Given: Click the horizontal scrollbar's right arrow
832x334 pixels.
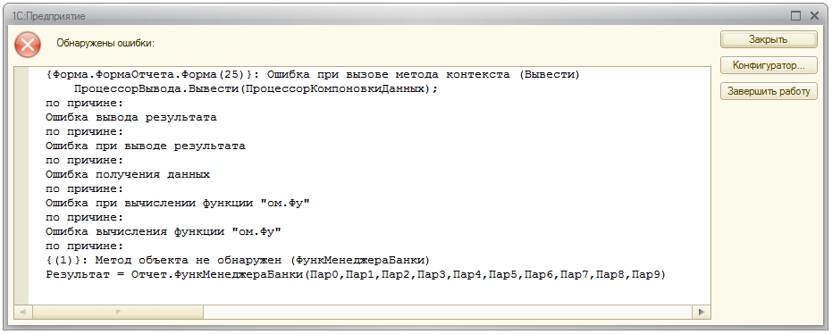Looking at the screenshot, I should click(x=702, y=312).
